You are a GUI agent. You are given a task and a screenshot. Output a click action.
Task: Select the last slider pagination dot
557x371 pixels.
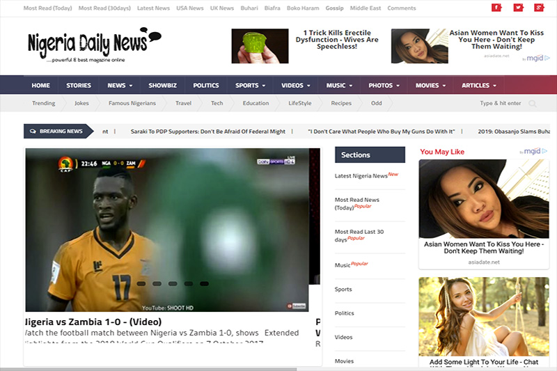pos(204,283)
